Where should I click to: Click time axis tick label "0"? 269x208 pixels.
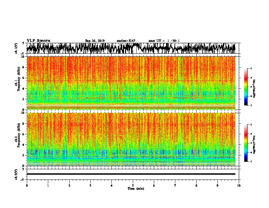[27, 186]
